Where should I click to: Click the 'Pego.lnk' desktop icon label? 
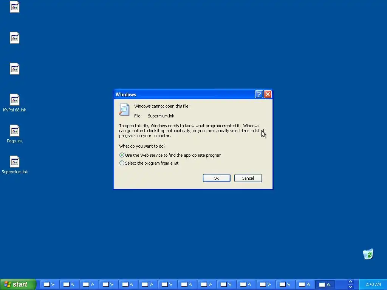pos(15,141)
